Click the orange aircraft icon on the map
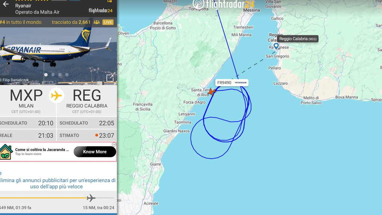Screen dimensions: 382x215 tap(211, 92)
